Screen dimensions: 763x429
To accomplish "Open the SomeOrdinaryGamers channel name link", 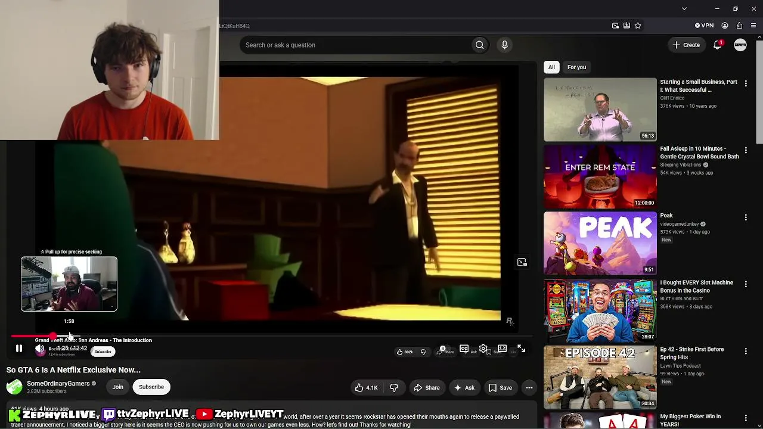I will pyautogui.click(x=58, y=384).
